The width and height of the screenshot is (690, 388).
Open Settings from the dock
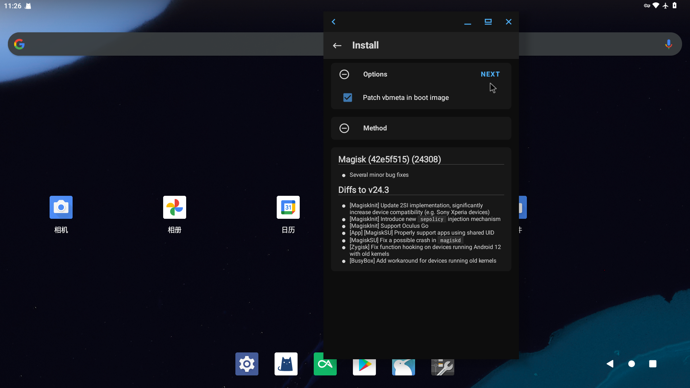pos(247,364)
